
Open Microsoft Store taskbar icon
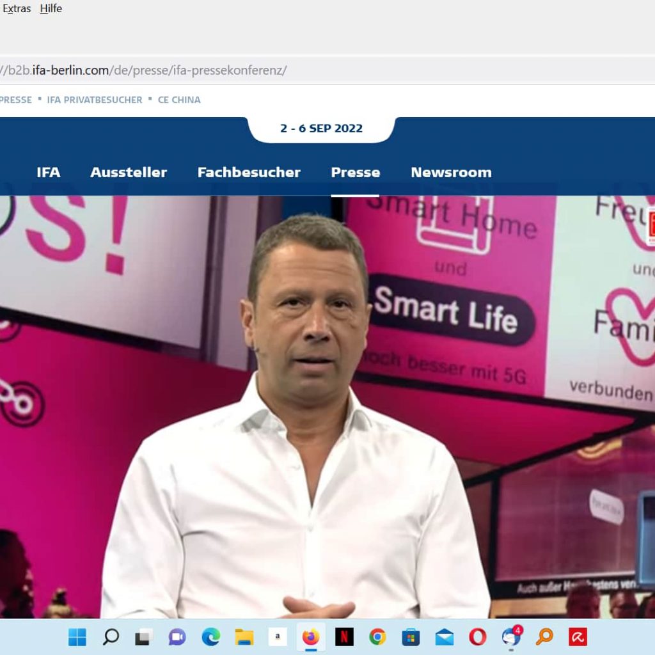[411, 637]
